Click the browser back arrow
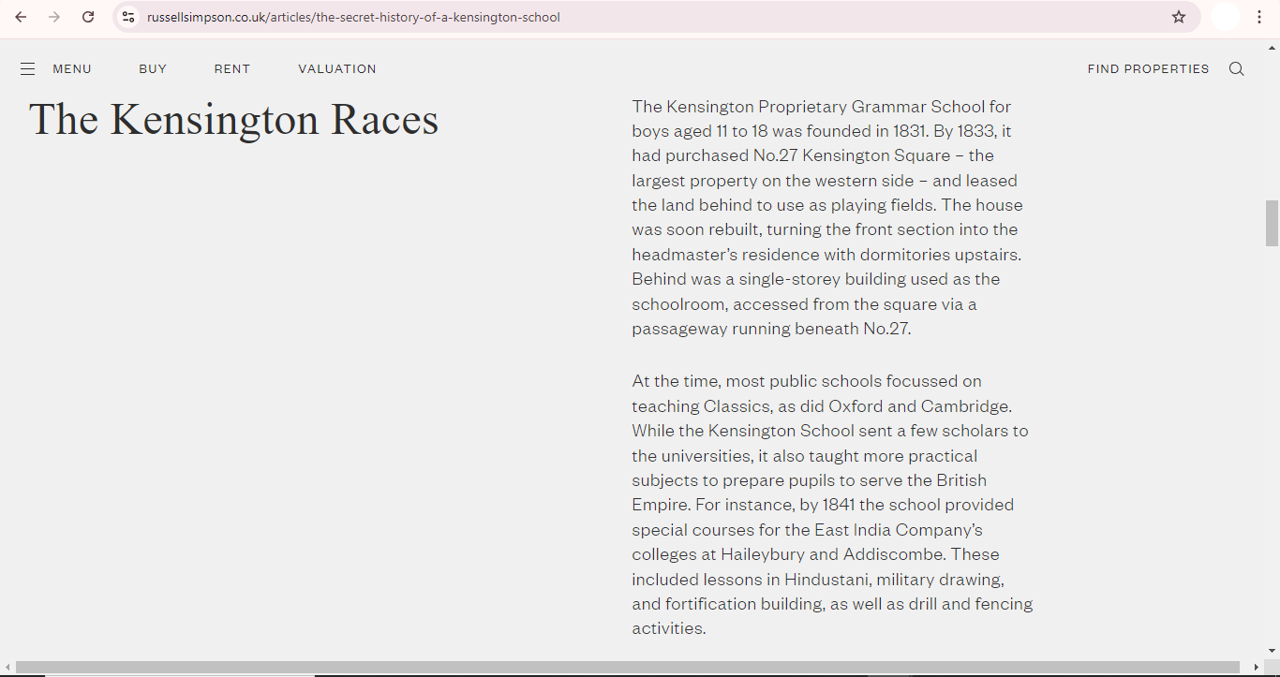This screenshot has height=677, width=1280. pyautogui.click(x=21, y=17)
